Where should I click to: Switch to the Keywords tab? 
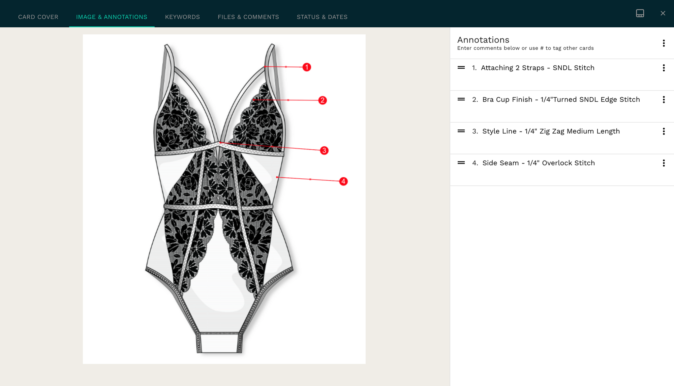tap(182, 17)
